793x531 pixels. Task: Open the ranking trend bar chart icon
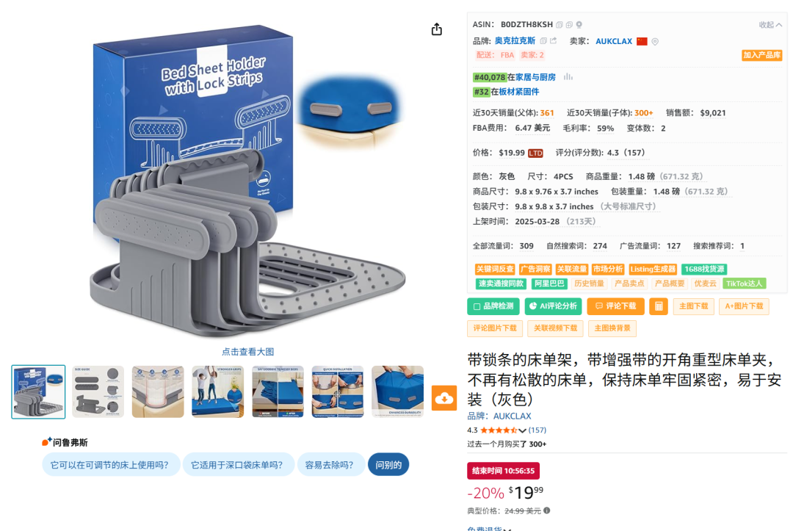click(568, 77)
